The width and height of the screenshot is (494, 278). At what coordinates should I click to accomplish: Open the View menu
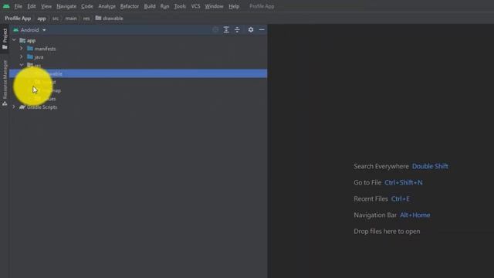tap(46, 6)
